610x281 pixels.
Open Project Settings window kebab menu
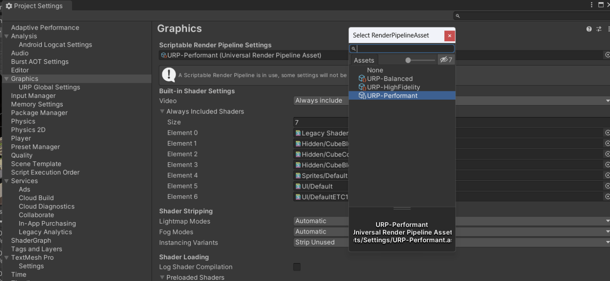(x=592, y=5)
